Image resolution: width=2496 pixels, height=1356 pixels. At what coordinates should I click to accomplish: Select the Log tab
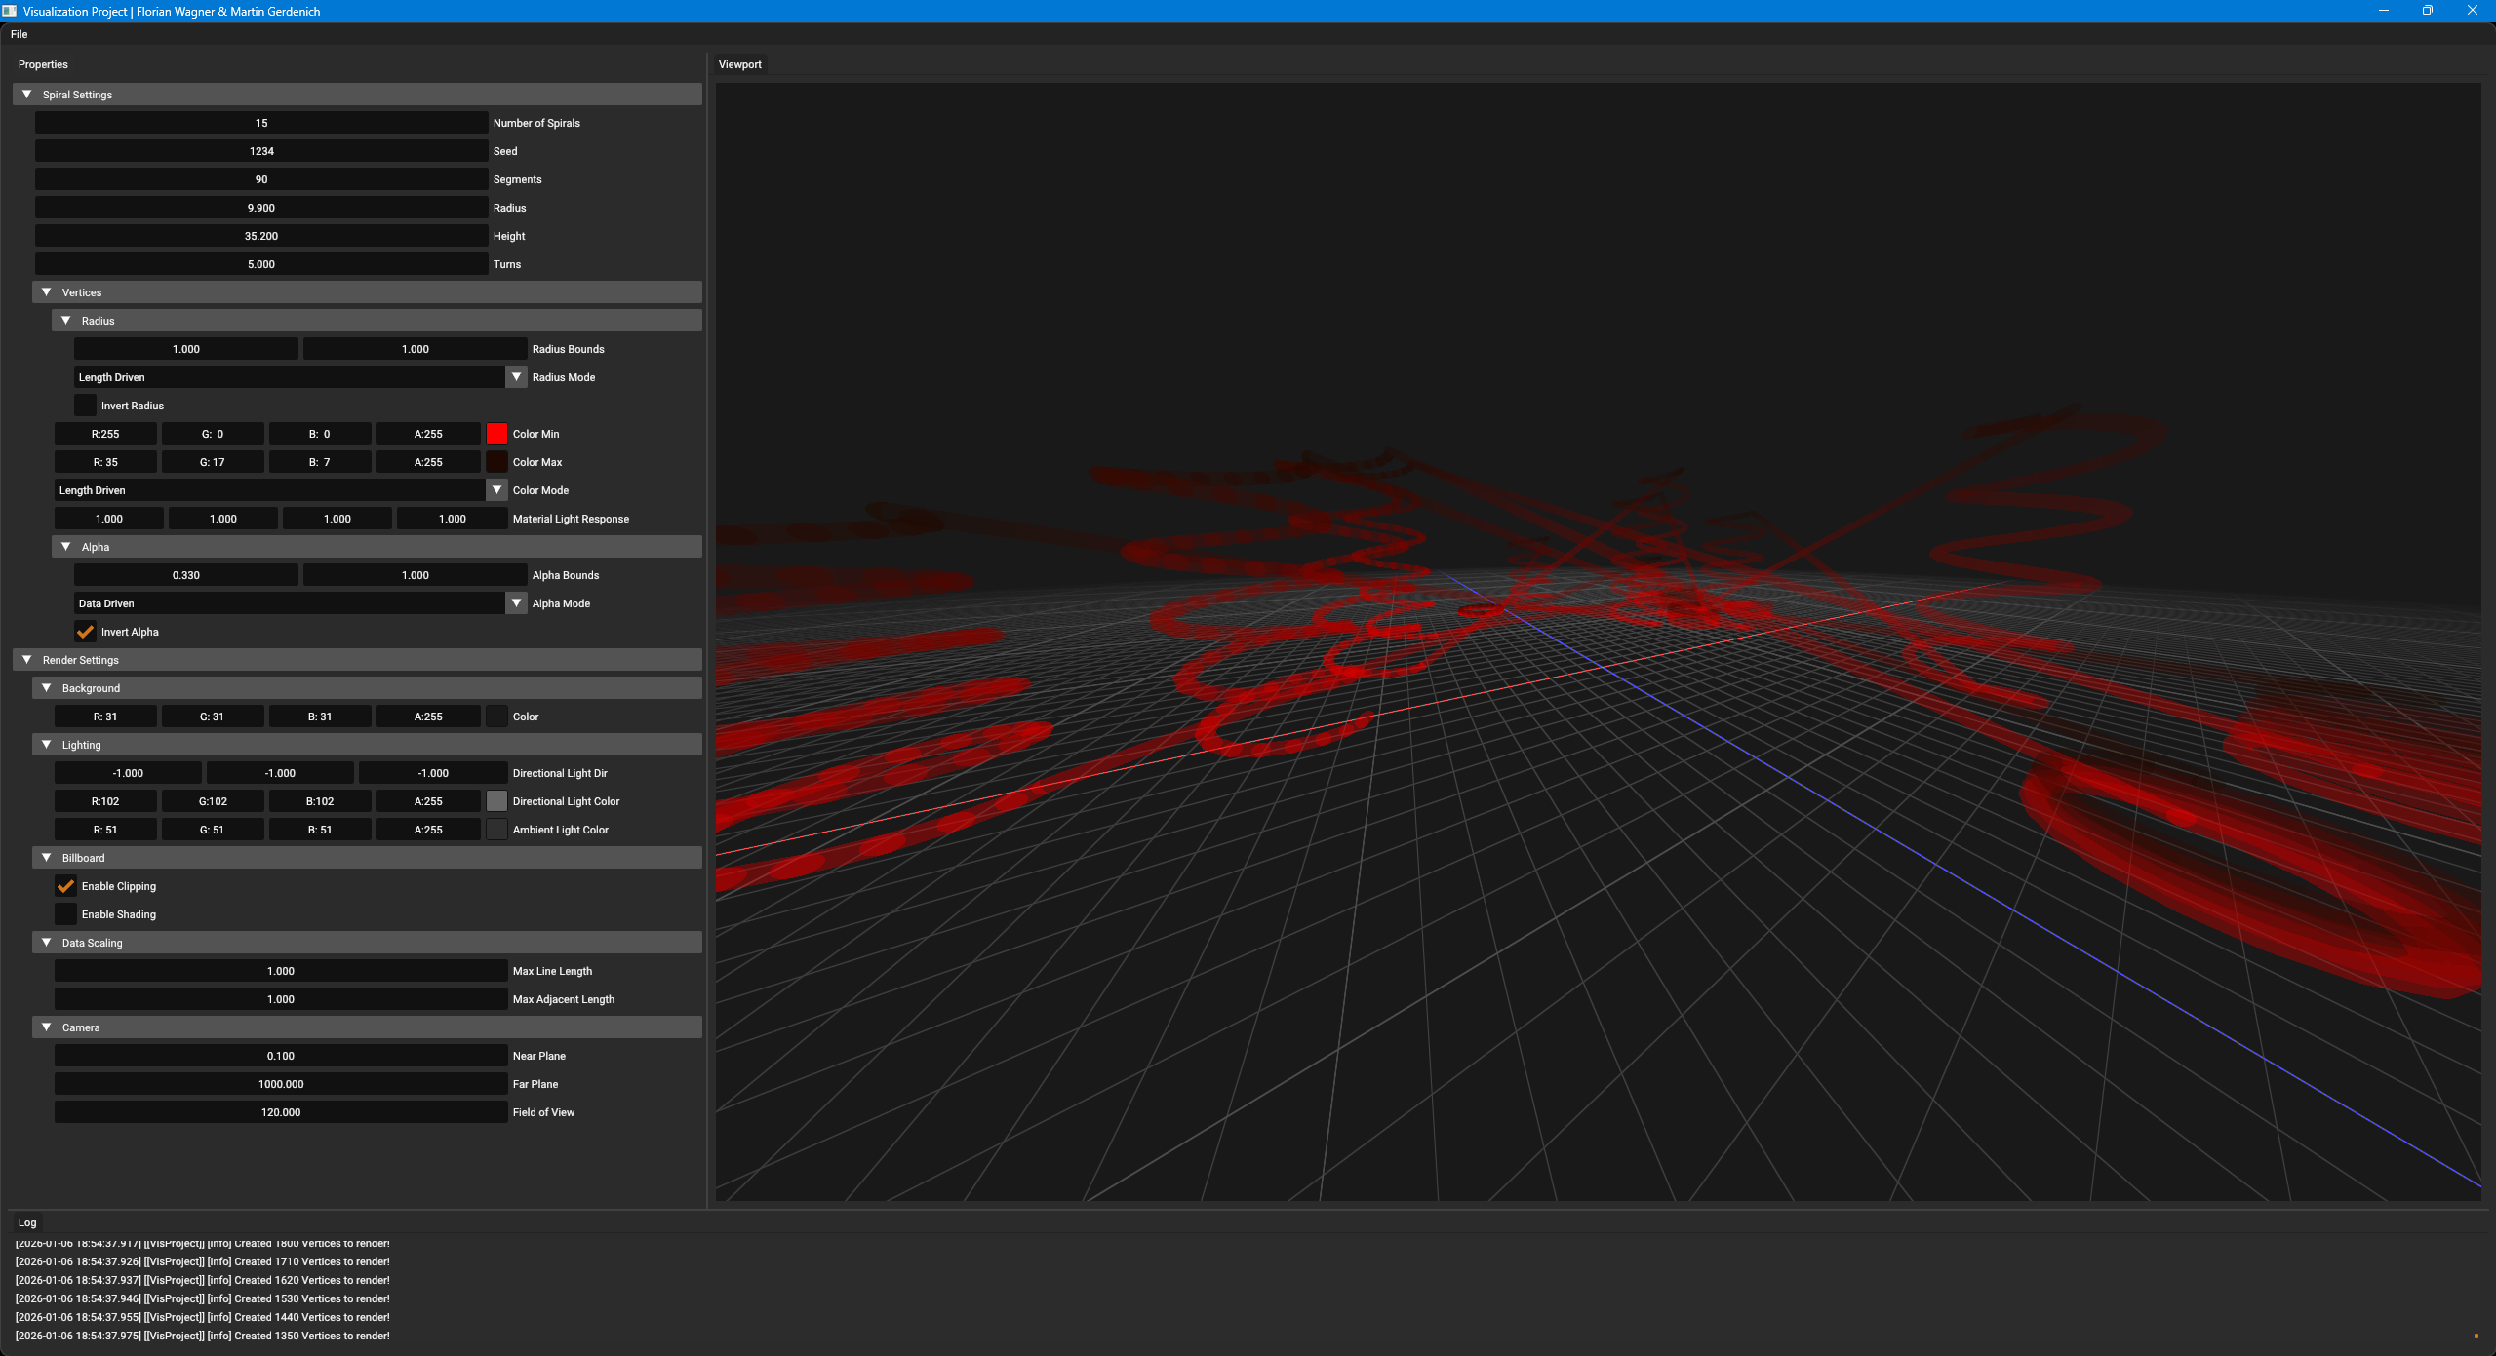point(27,1222)
